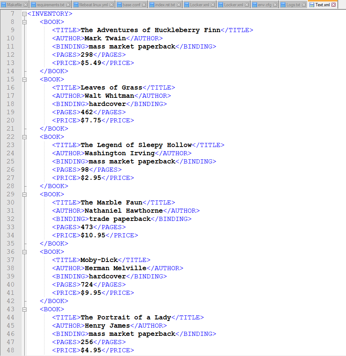The width and height of the screenshot is (346, 356).
Task: Collapse the BOOK fold on line 36
Action: pyautogui.click(x=25, y=252)
